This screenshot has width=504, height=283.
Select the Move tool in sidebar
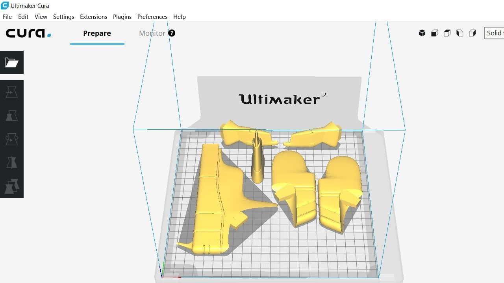pos(12,92)
